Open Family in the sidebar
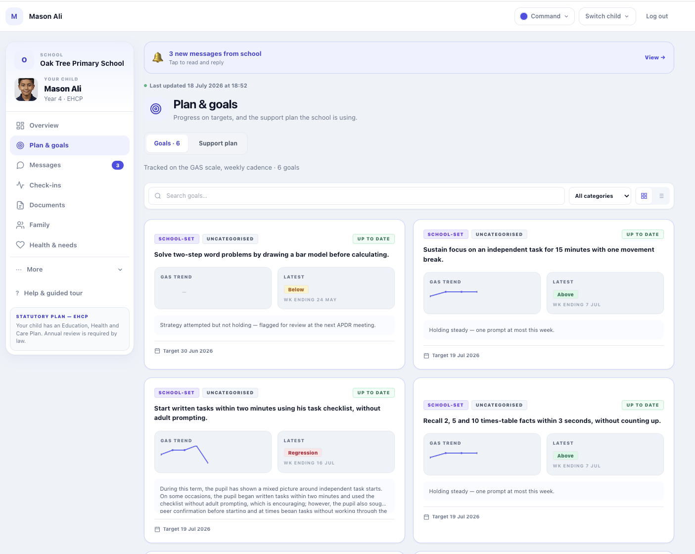Image resolution: width=695 pixels, height=554 pixels. pyautogui.click(x=70, y=225)
